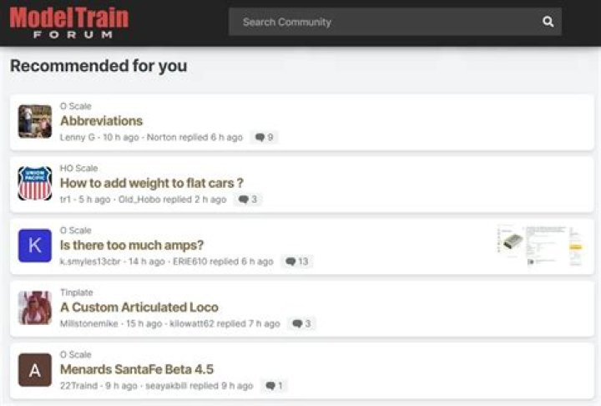Open the Abbreviations thread
This screenshot has height=406, width=601.
(101, 121)
